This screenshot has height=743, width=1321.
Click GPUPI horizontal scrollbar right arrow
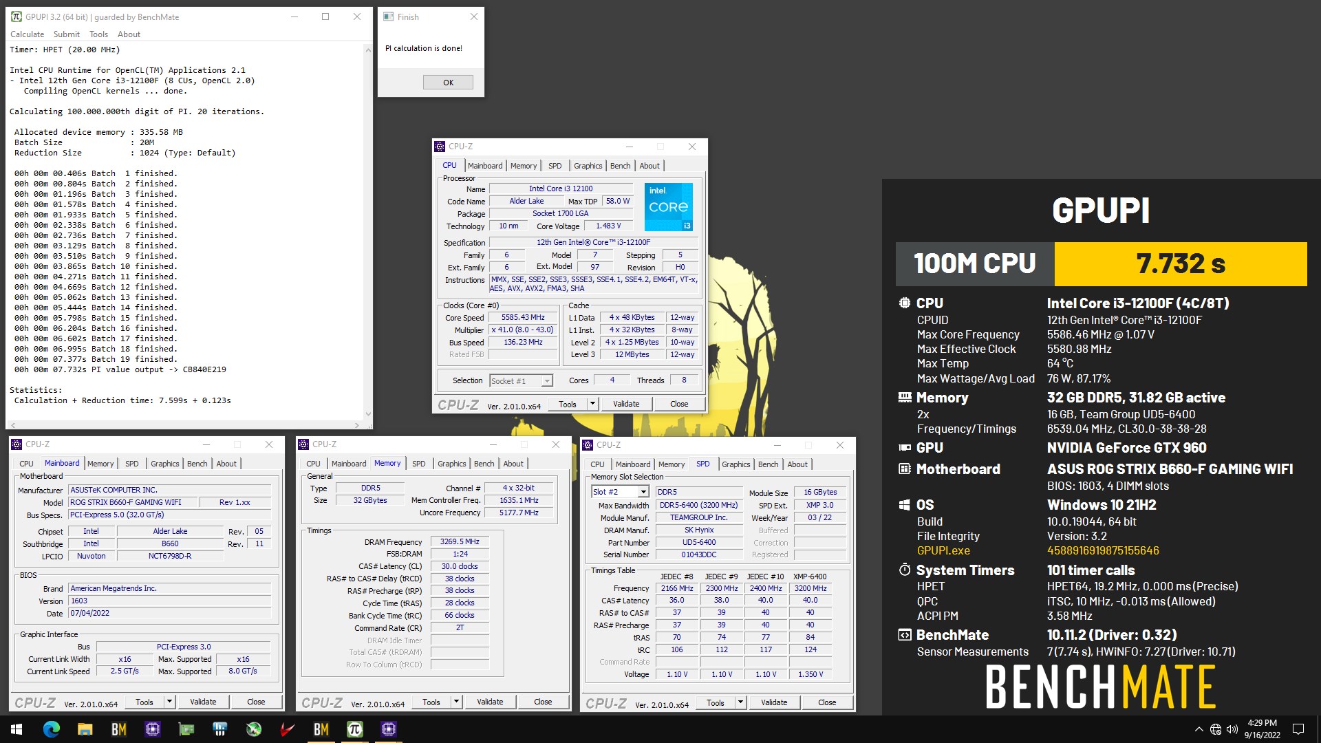(357, 425)
